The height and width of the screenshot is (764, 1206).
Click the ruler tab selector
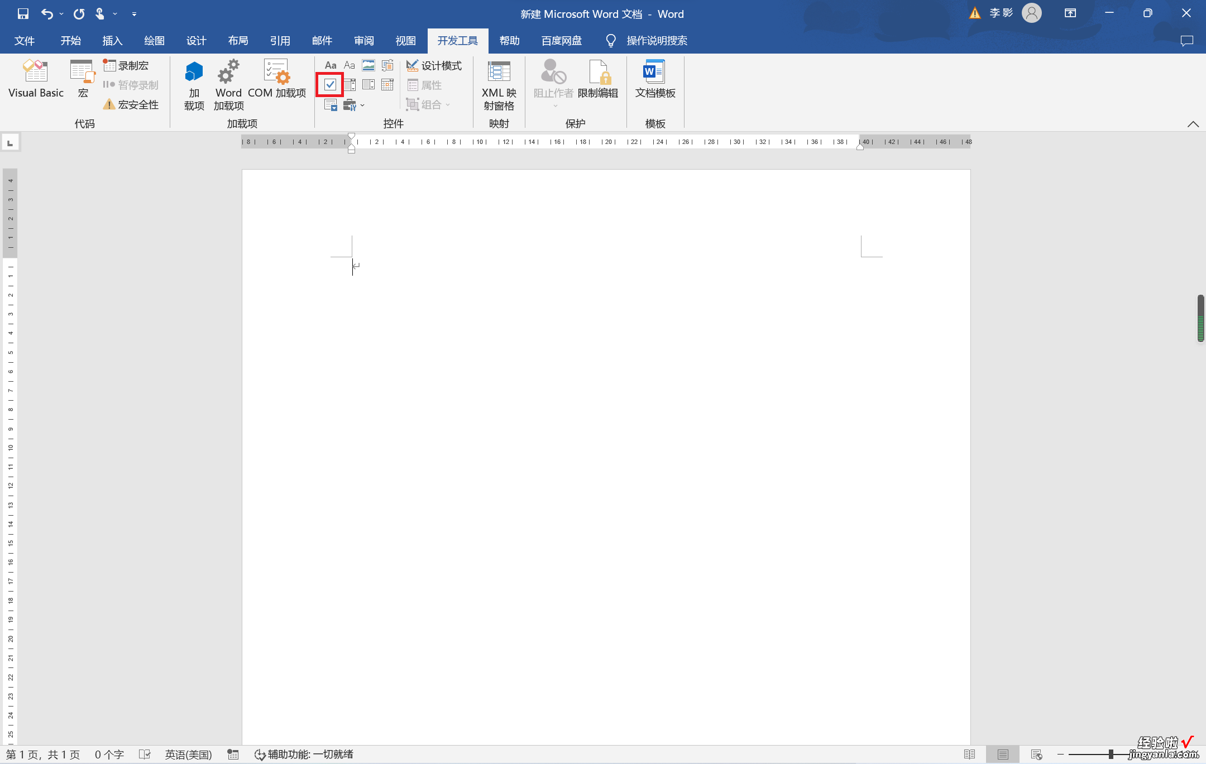10,143
